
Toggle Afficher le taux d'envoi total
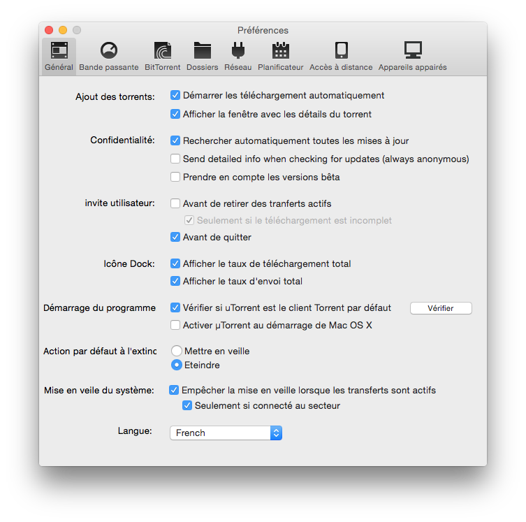[x=175, y=281]
